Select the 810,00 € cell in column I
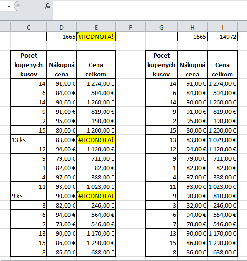The height and width of the screenshot is (261, 247). [x=222, y=196]
